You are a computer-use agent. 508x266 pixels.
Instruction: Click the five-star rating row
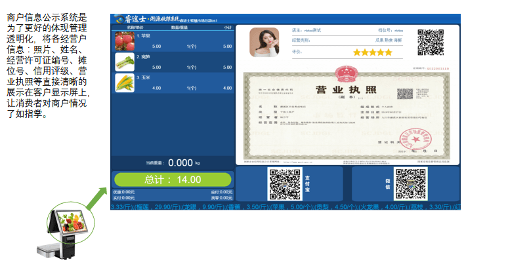pos(373,52)
